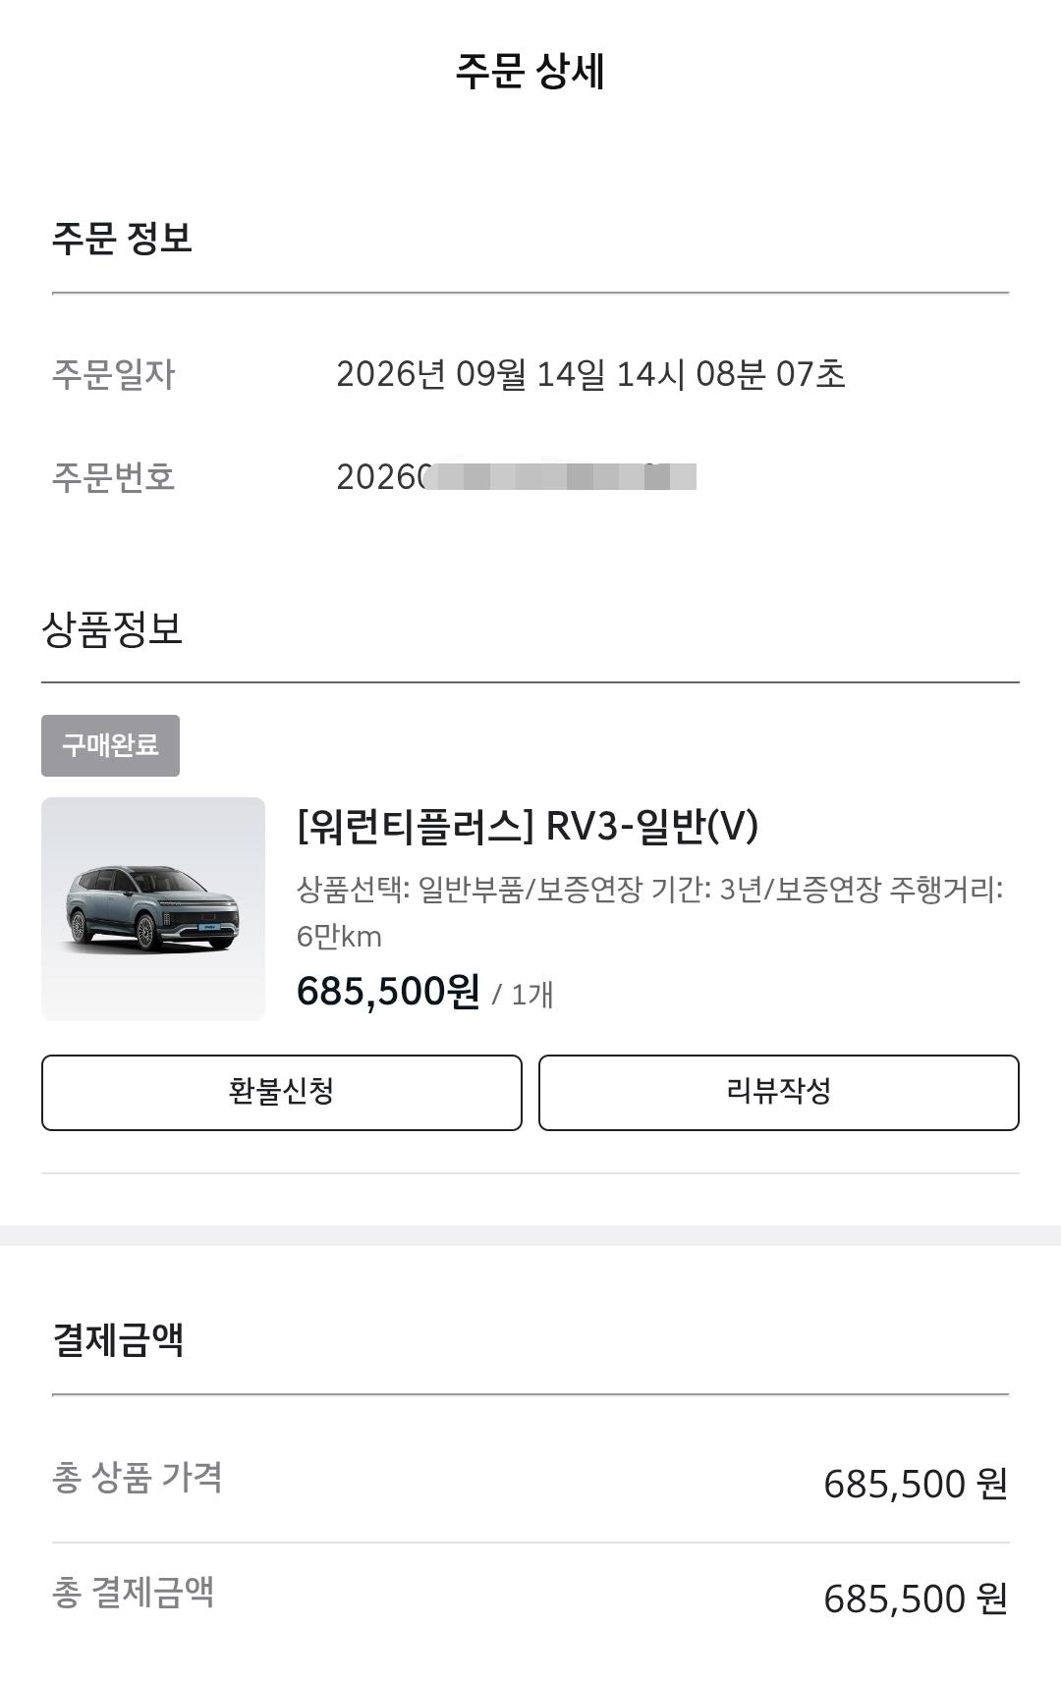Click the 상품선택 option description text

point(649,912)
